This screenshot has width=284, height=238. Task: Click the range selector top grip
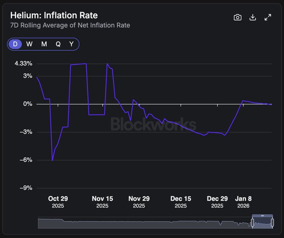click(x=263, y=215)
